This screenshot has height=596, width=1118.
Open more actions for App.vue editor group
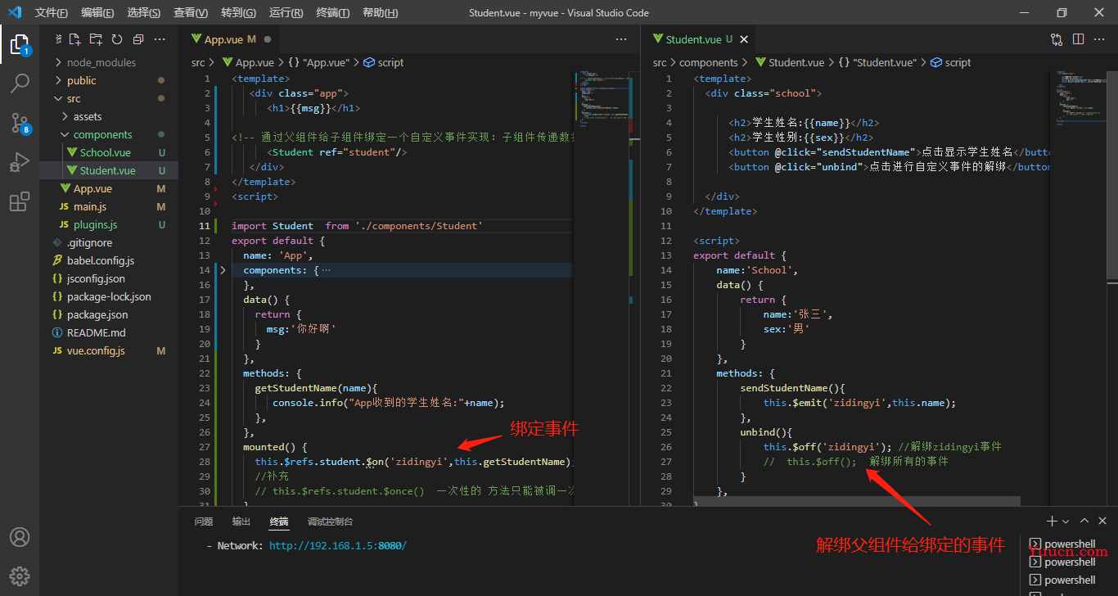coord(621,39)
